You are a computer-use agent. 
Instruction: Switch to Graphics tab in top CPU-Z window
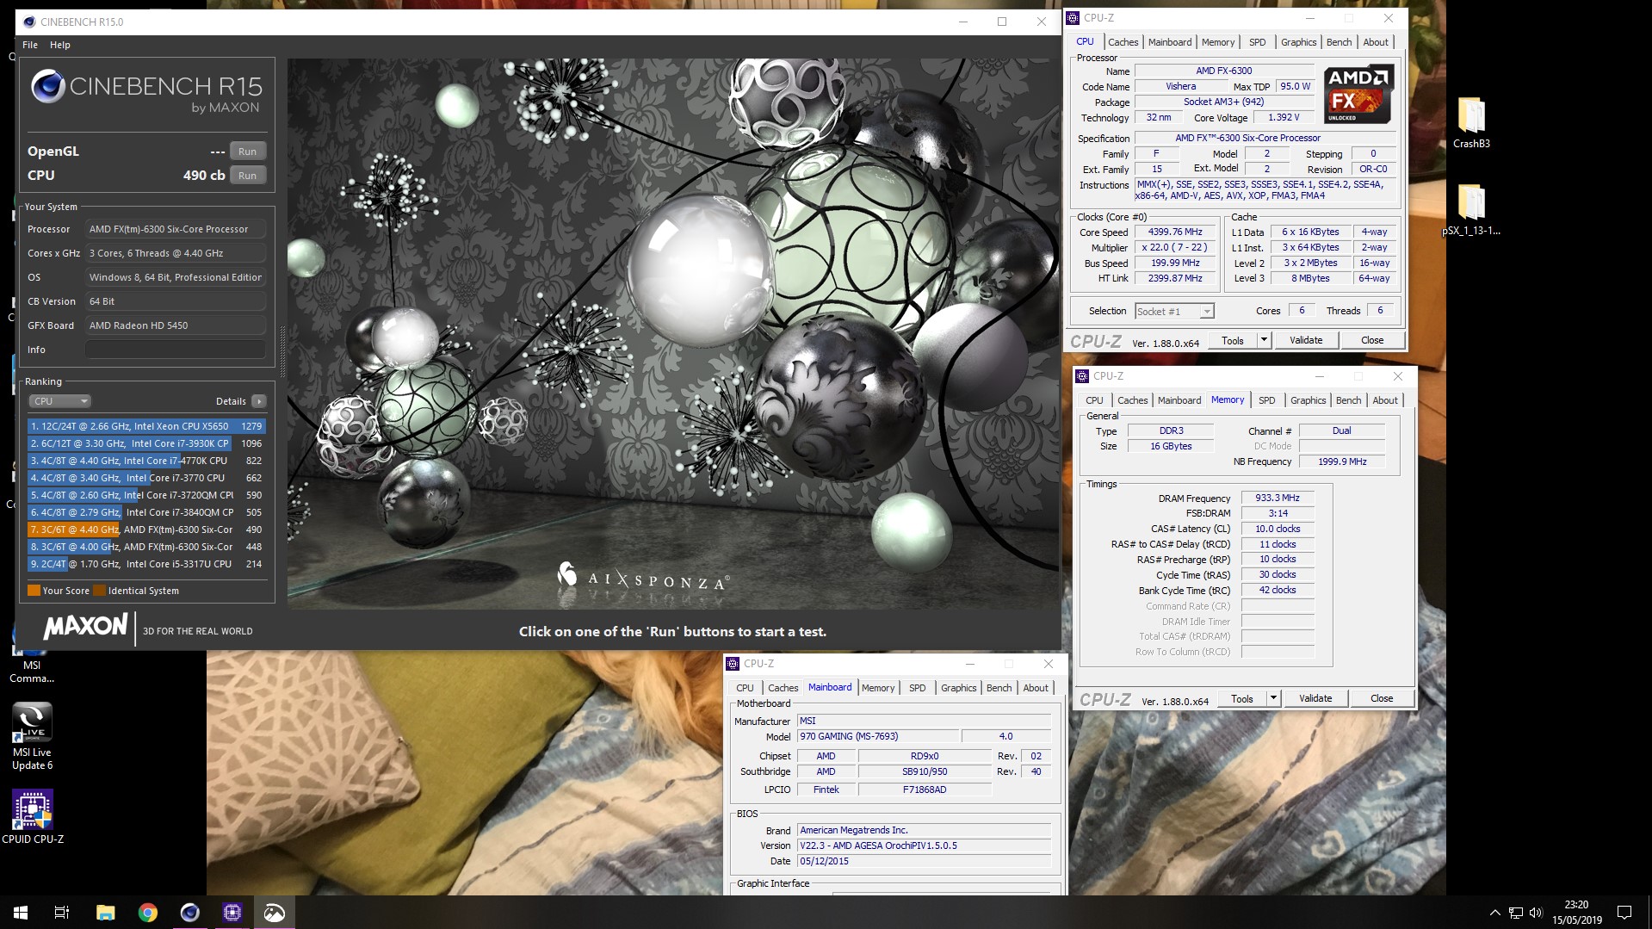point(1298,42)
